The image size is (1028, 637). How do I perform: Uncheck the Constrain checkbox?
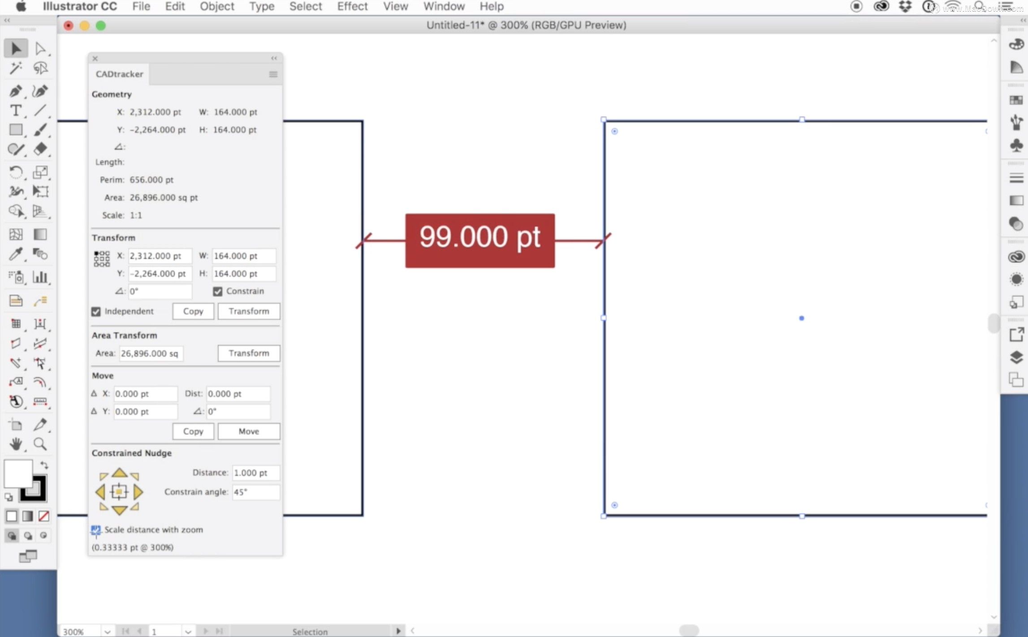[x=218, y=291]
